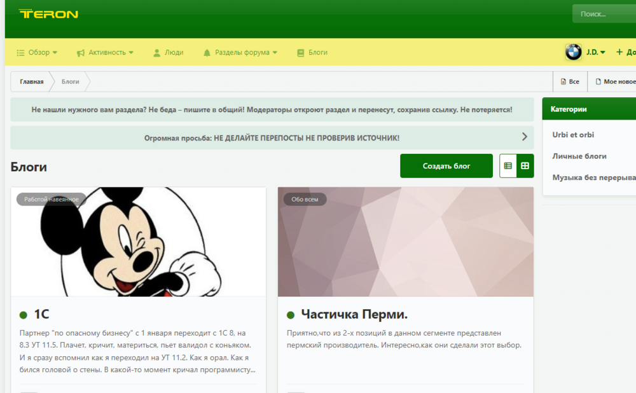The image size is (636, 393).
Task: Click the megaphone Активность icon
Action: pos(81,53)
